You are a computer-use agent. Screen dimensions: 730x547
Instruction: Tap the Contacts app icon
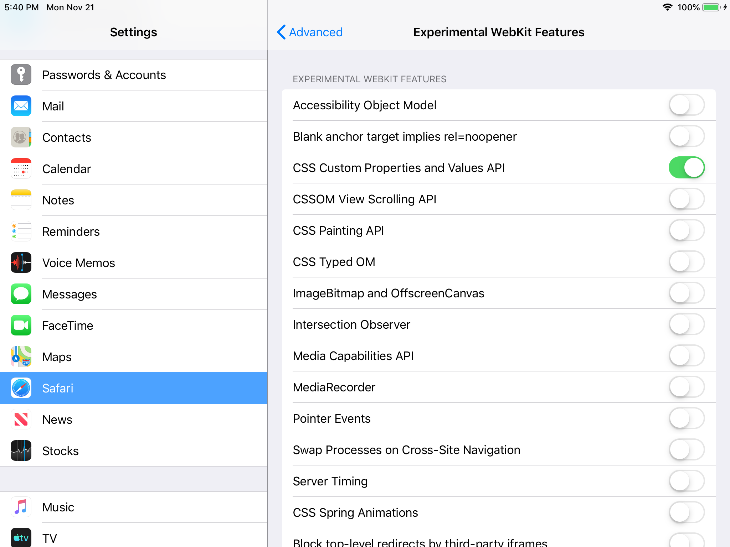click(x=21, y=137)
